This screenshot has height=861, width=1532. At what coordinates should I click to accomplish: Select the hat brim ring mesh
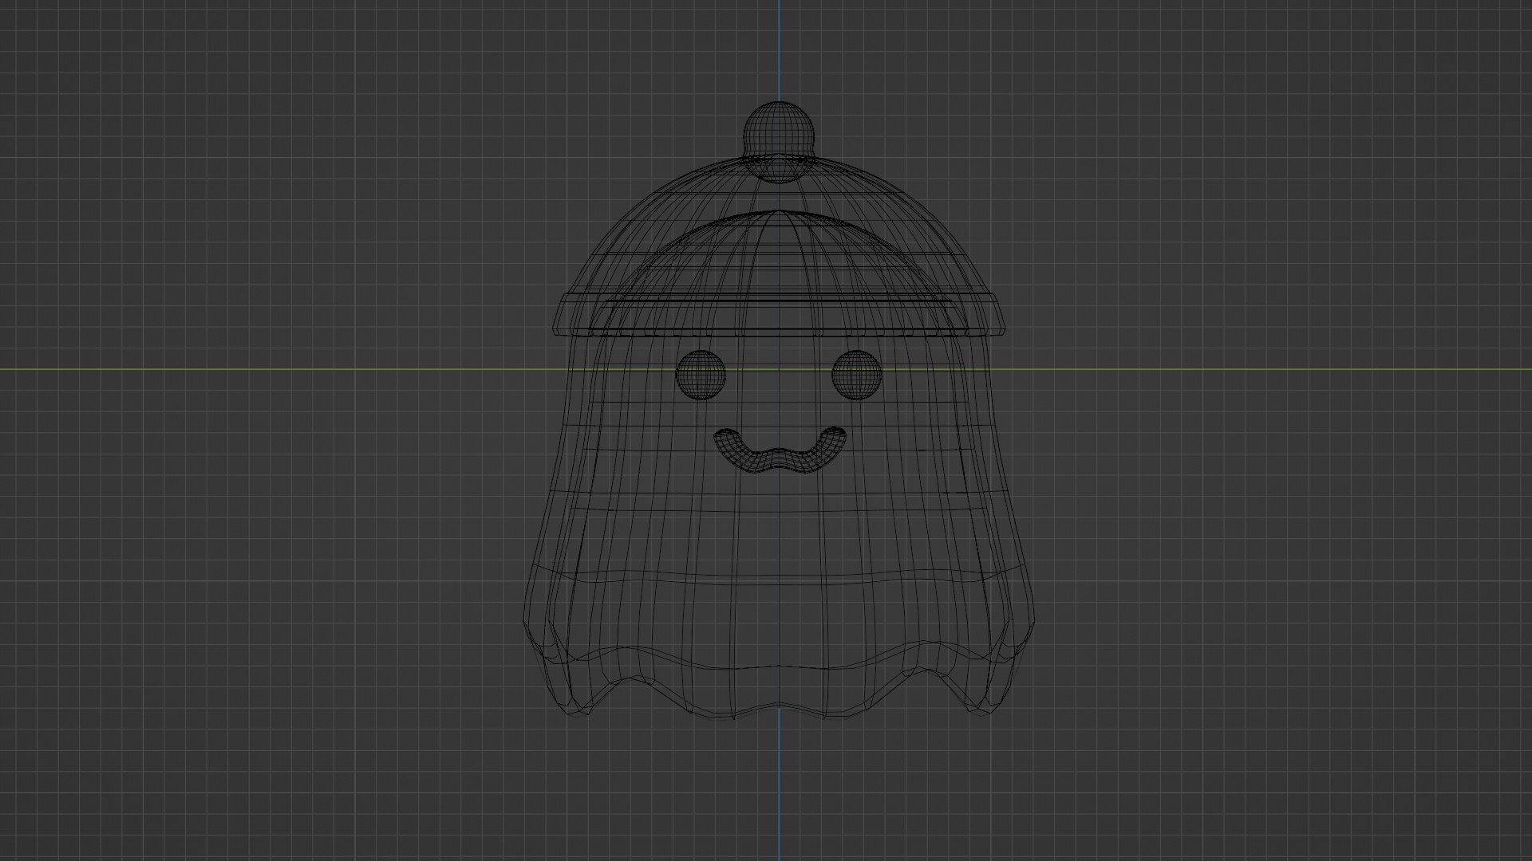(x=779, y=313)
